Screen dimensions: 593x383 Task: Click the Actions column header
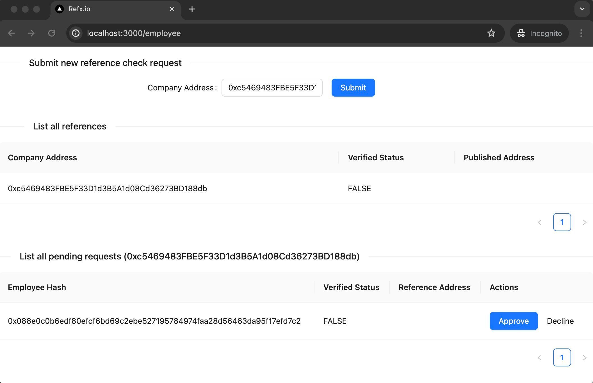tap(537, 287)
